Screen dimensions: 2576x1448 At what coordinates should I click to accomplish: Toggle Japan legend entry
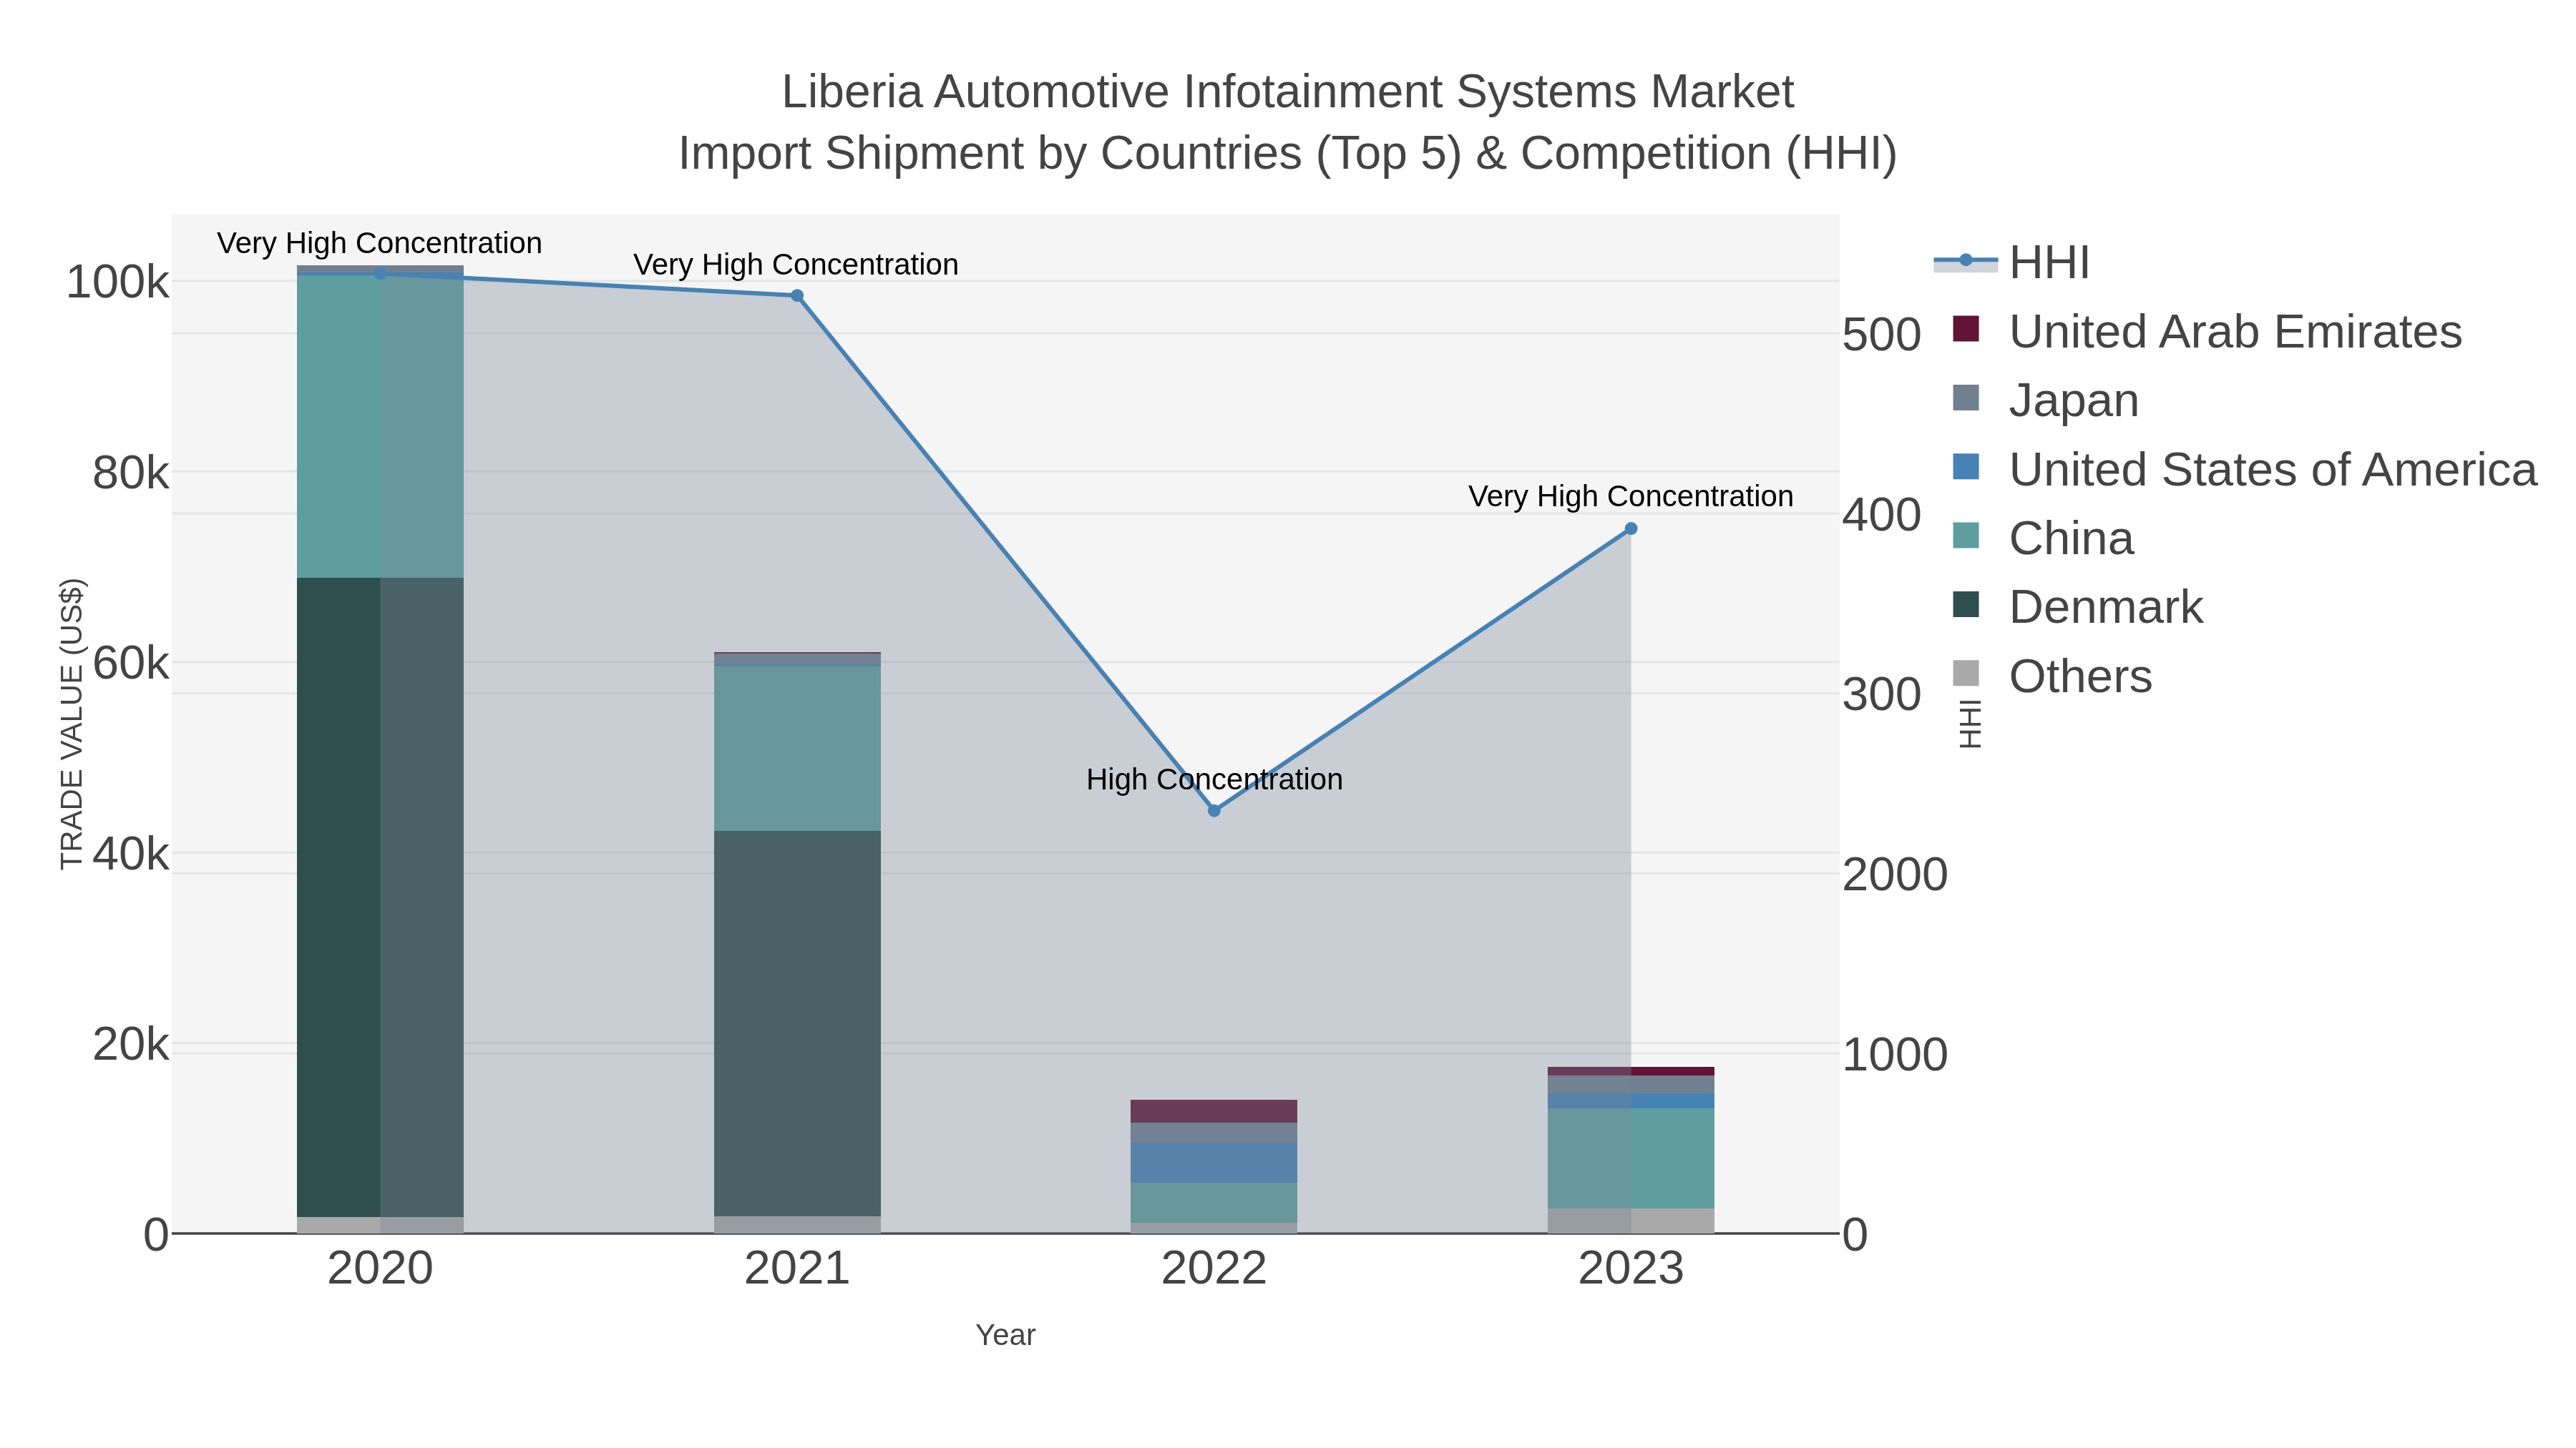point(2045,400)
